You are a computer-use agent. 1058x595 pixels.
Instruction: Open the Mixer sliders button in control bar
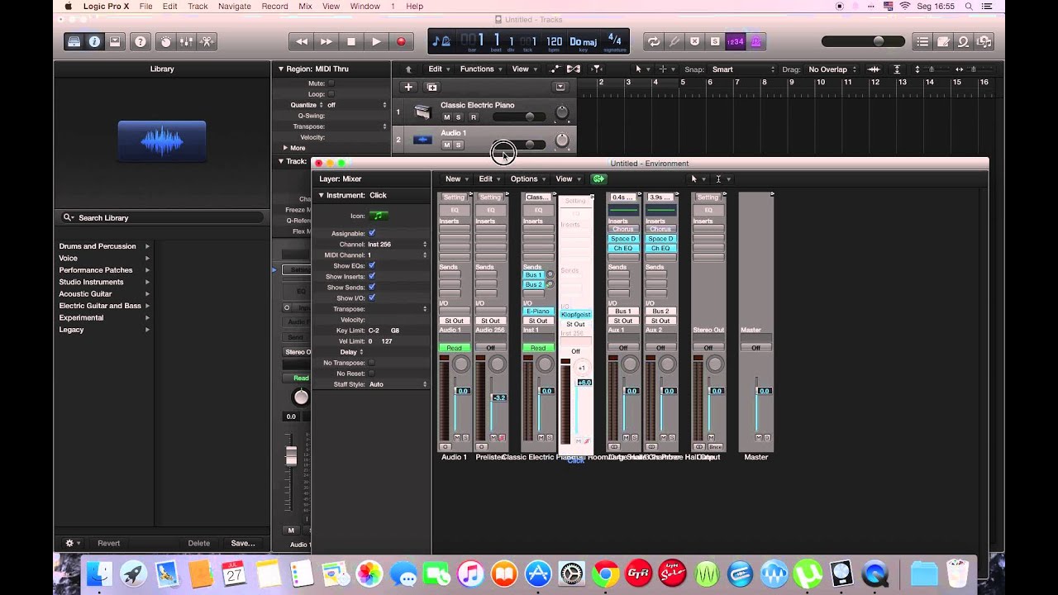coord(187,41)
